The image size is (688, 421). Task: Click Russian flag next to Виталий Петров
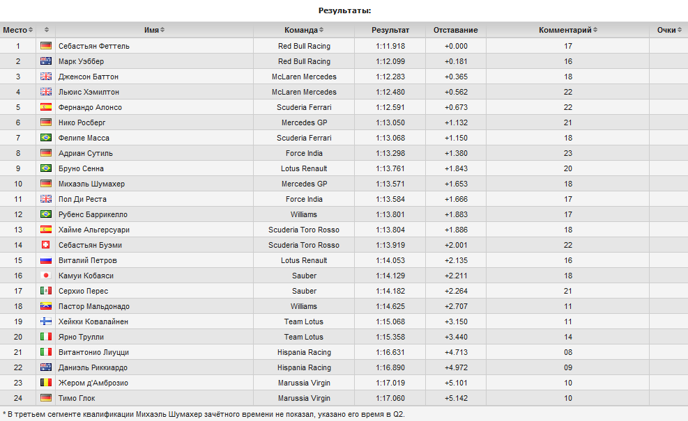point(45,260)
